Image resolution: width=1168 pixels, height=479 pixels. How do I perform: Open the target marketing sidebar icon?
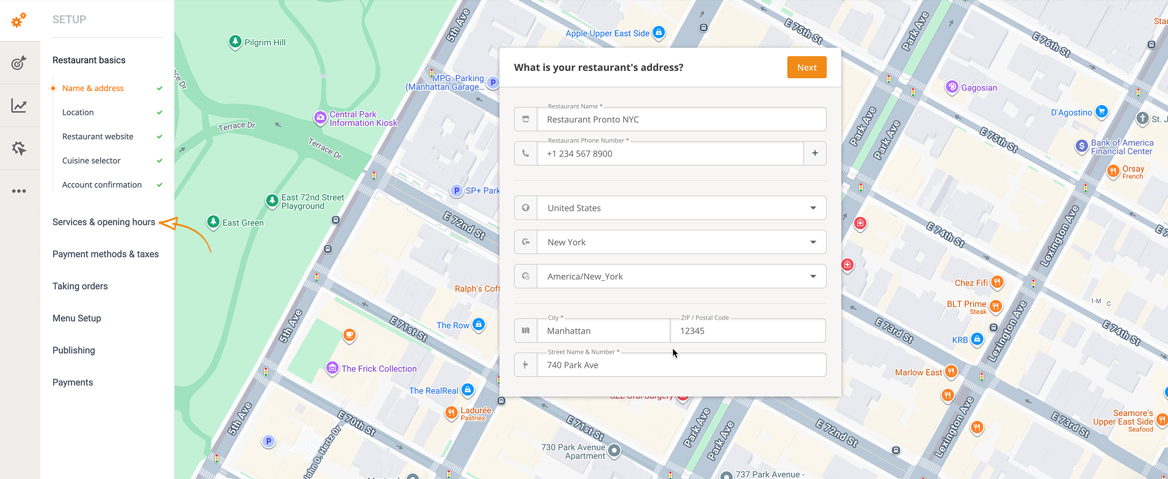pyautogui.click(x=19, y=63)
